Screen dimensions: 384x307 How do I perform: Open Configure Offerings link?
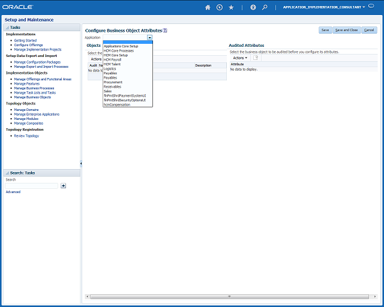(28, 45)
